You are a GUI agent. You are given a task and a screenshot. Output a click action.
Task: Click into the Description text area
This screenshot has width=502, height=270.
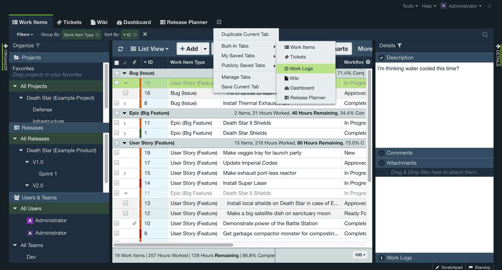[435, 105]
